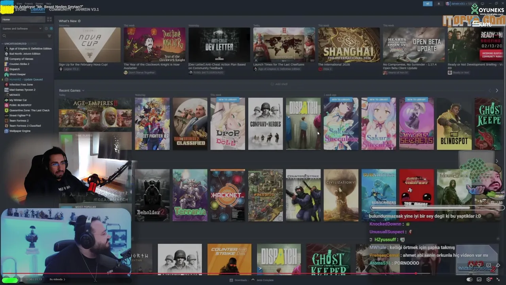Click the Add shelf button

tap(279, 84)
